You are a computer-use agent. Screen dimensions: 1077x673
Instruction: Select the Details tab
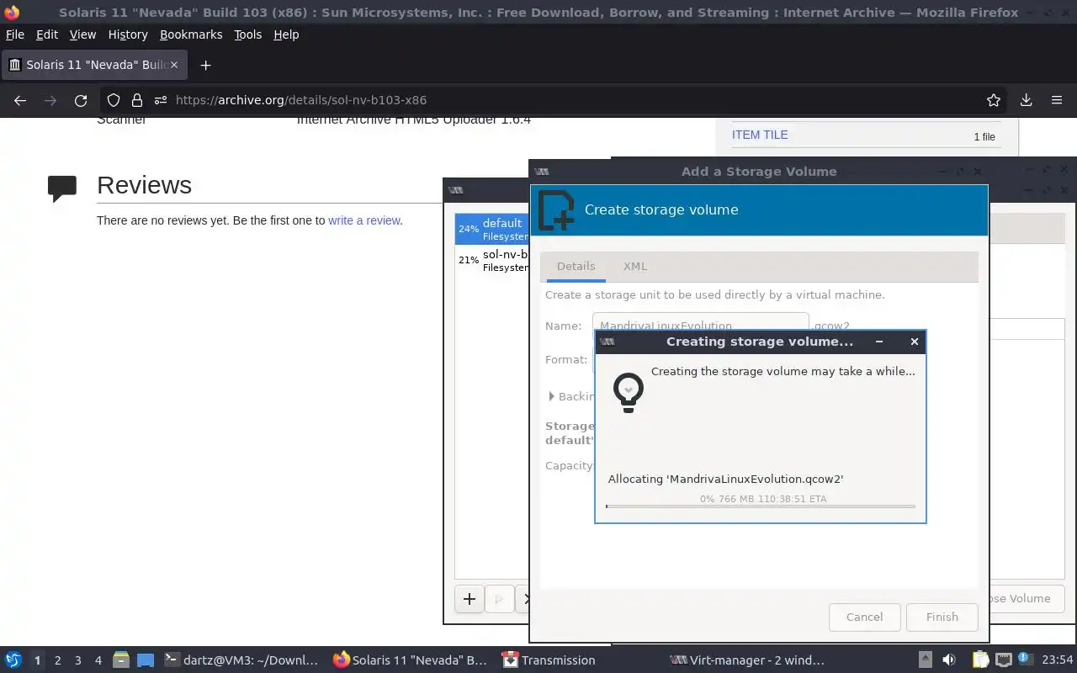[576, 266]
